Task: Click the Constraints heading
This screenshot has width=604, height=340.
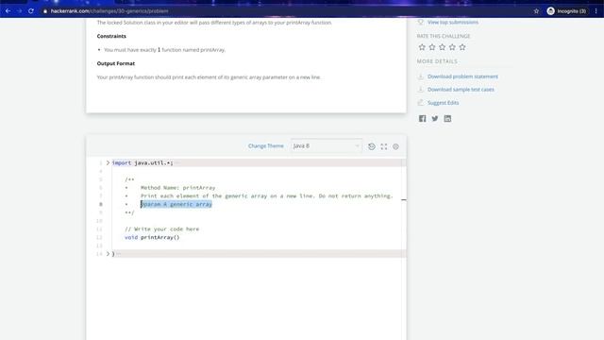Action: (111, 36)
